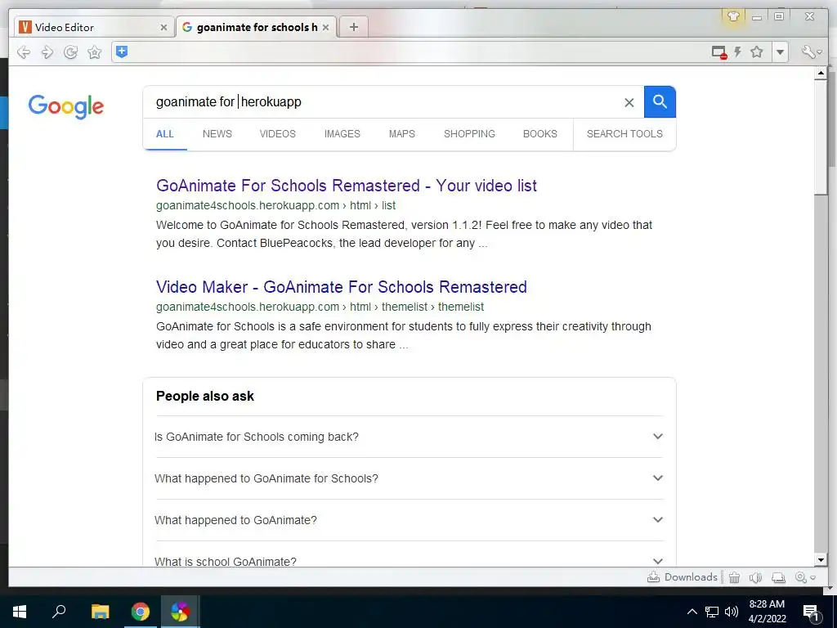The image size is (837, 628).
Task: Expand 'What happened to GoAnimate?' question
Action: pos(409,520)
